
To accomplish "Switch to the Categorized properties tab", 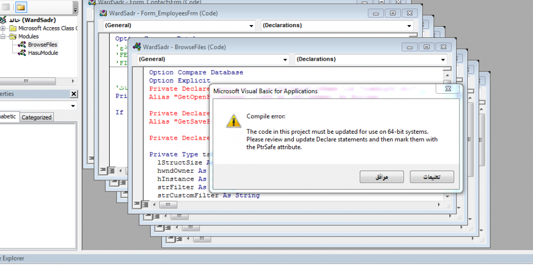I will (x=36, y=118).
